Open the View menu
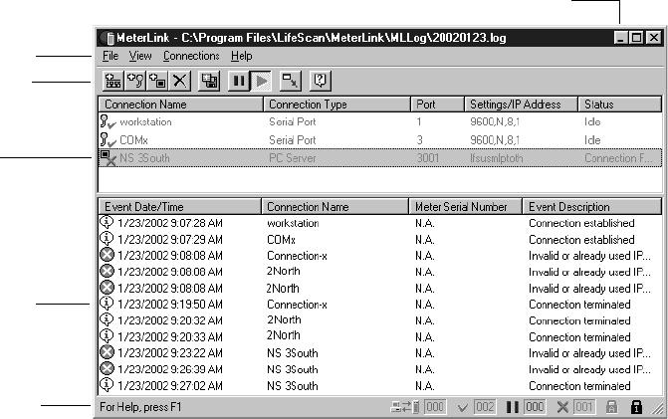This screenshot has height=419, width=668. pos(140,56)
